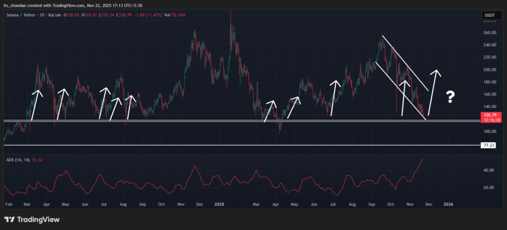Click the high value H129.93
Image resolution: width=507 pixels, height=230 pixels.
point(89,15)
